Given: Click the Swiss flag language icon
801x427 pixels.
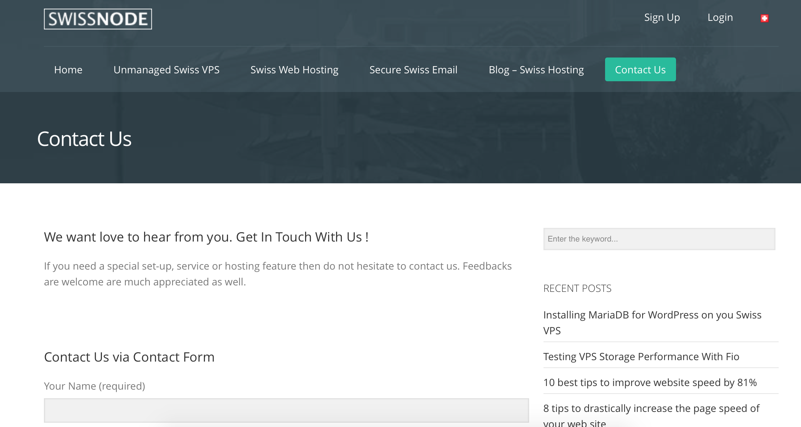Looking at the screenshot, I should 764,18.
